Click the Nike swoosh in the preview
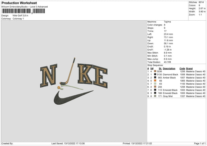207x146 pixels. [73, 98]
